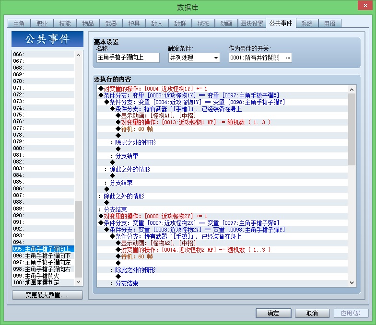Open the 图块设置 tab
The width and height of the screenshot is (376, 325).
[252, 23]
